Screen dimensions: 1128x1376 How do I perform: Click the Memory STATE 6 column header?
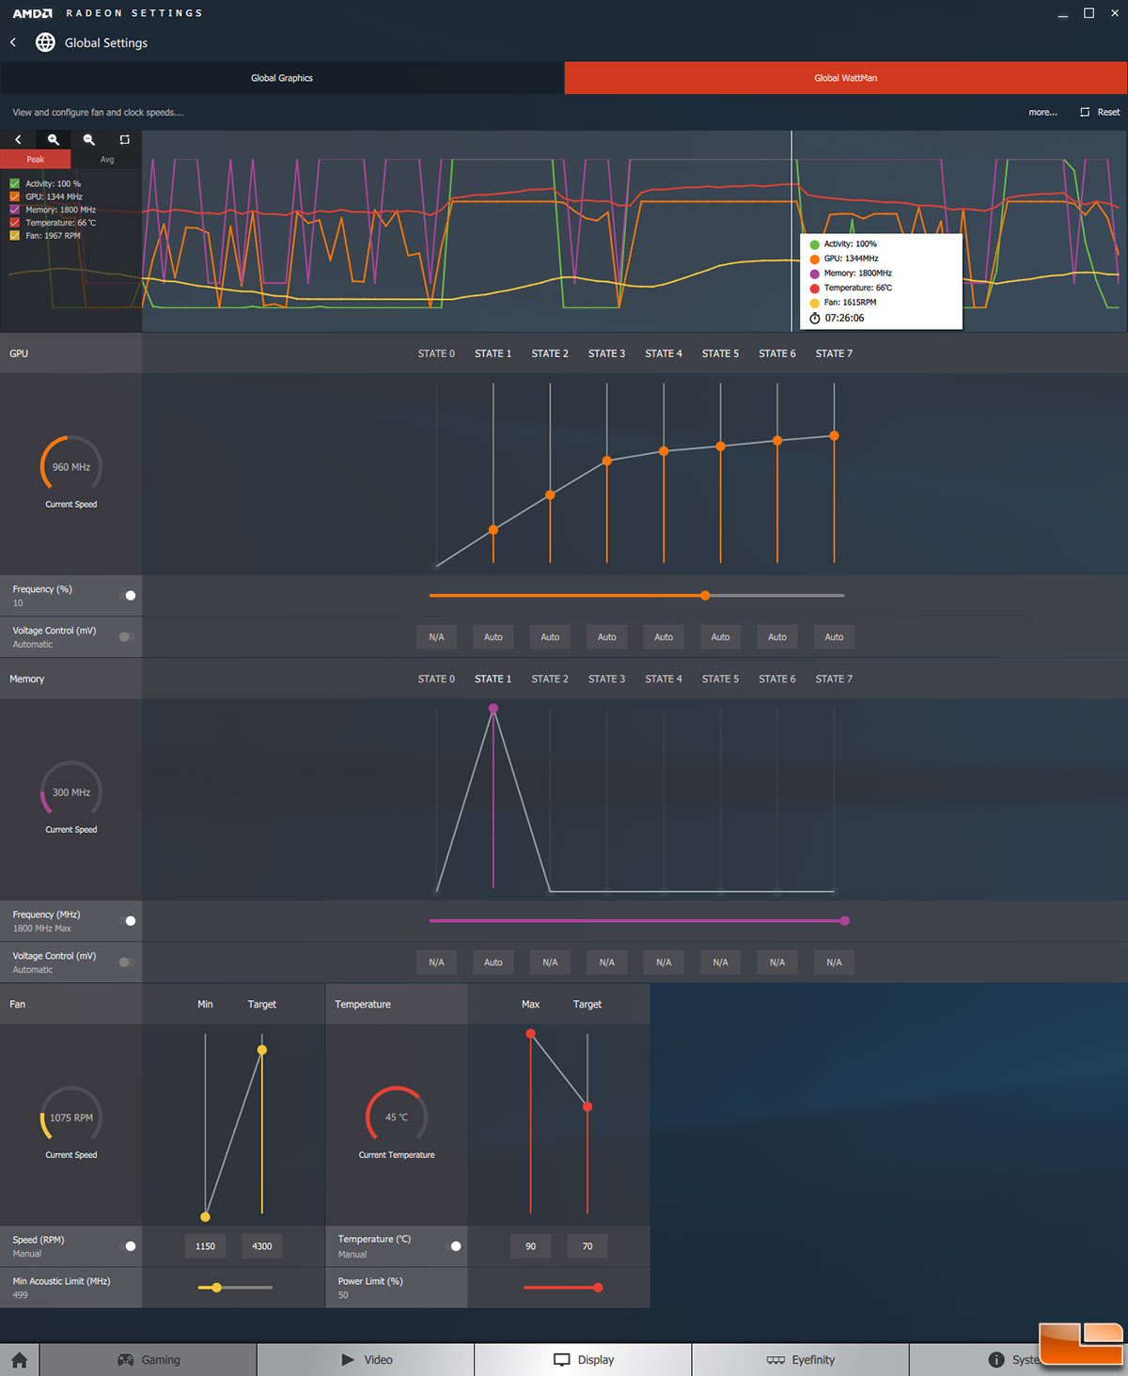pos(777,680)
